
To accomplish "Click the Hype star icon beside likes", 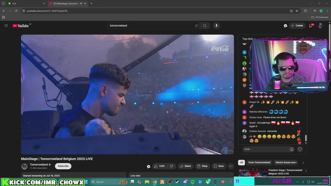I will (x=148, y=166).
